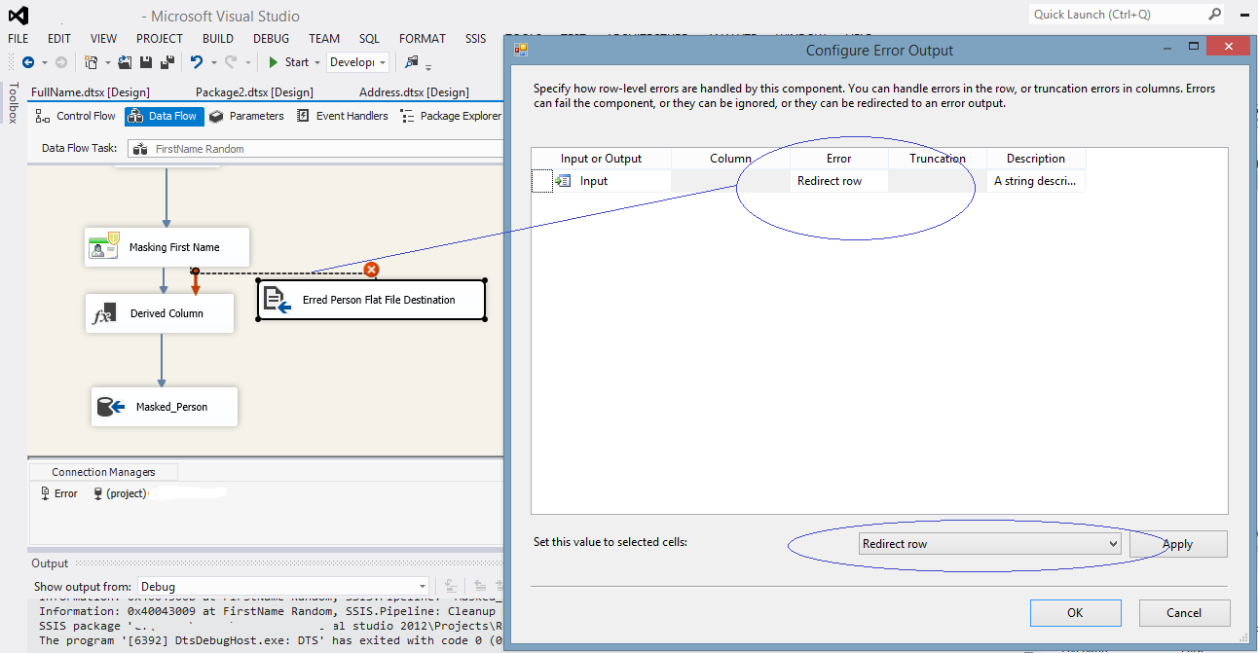Open the TEAM menu
This screenshot has height=653, width=1258.
[324, 39]
